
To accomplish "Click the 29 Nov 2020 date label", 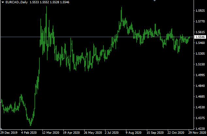I will click(197, 132).
